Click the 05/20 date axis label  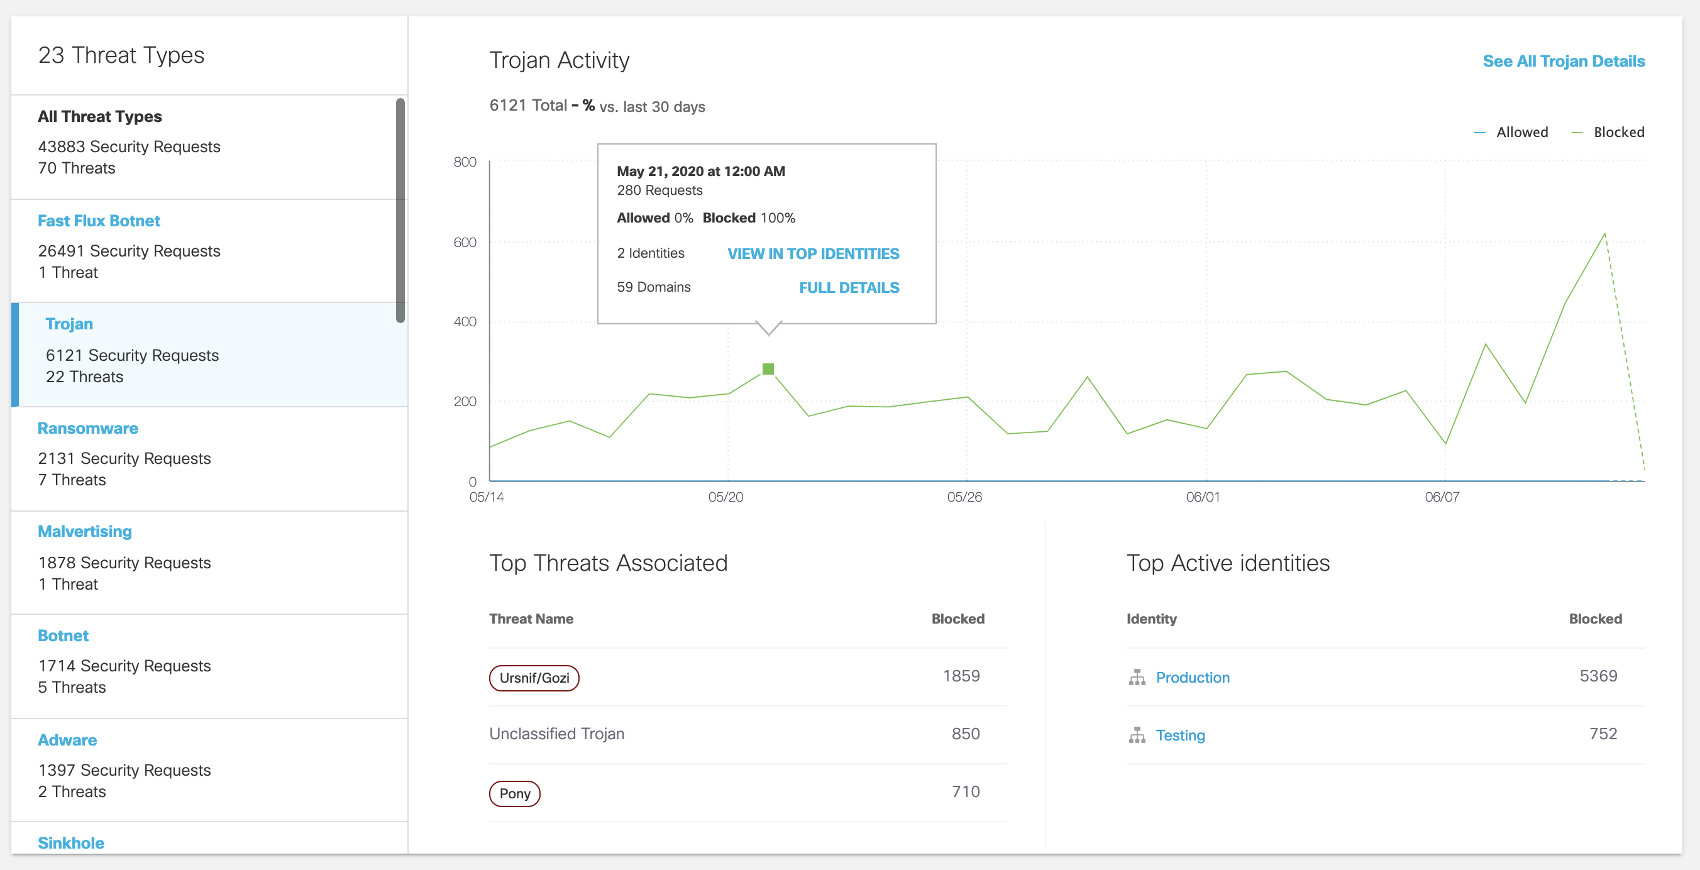pos(726,497)
